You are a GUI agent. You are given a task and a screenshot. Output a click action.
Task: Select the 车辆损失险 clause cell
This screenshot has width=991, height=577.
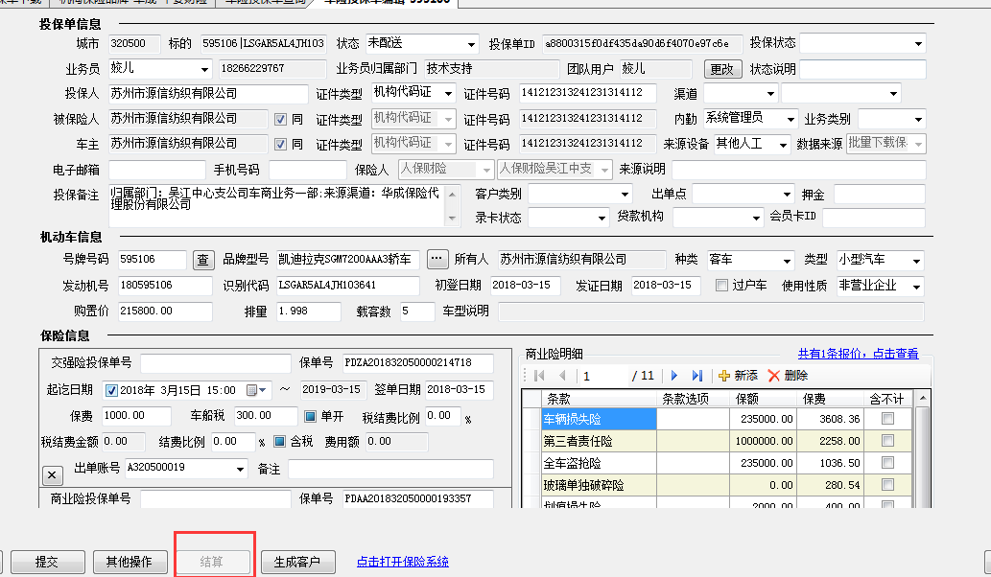point(599,419)
